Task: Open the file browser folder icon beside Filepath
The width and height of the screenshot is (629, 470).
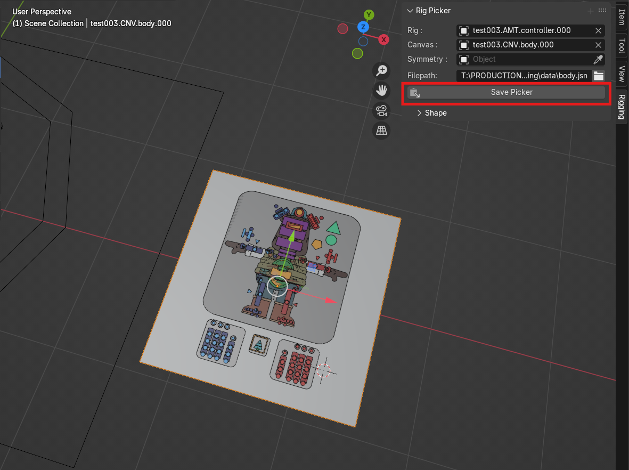Action: 599,76
